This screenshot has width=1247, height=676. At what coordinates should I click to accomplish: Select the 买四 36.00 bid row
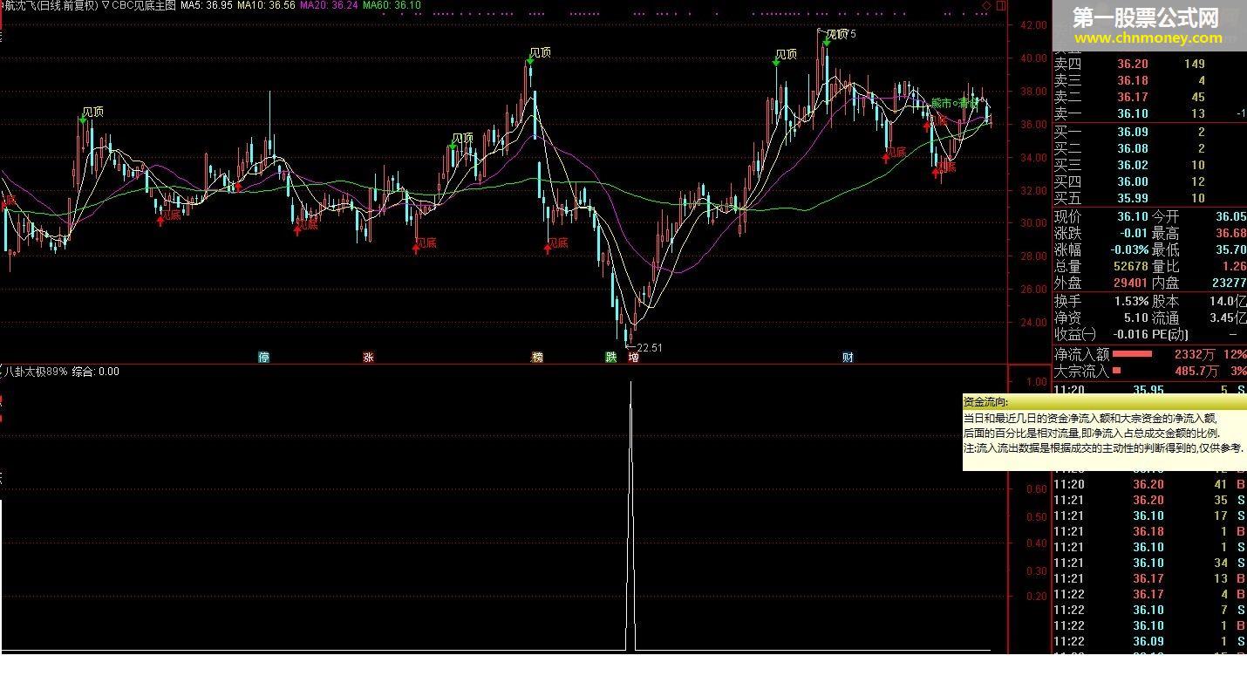click(x=1149, y=181)
